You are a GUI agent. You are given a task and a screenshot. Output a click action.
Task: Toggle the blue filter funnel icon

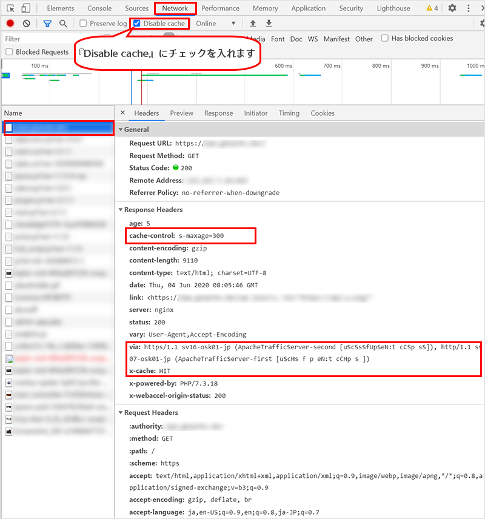[47, 24]
